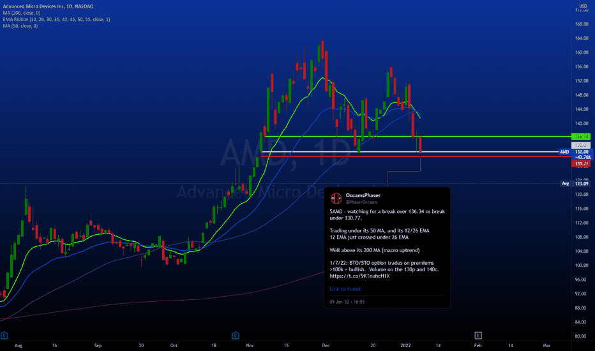Click the tweet timestamp '09 Jan '22 · 16:55'
The height and width of the screenshot is (351, 595).
pyautogui.click(x=347, y=302)
